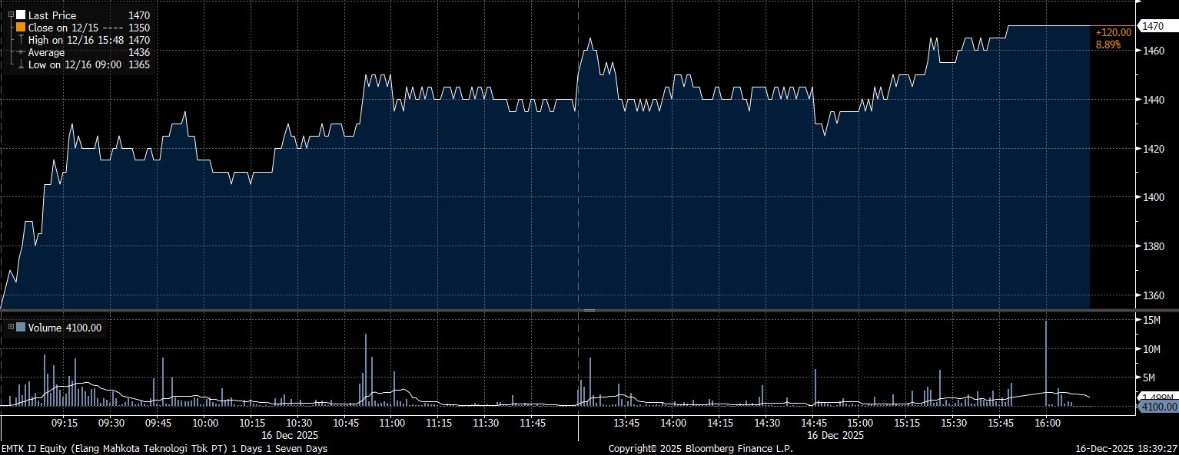Click the blue Volume series swatch
Screen dimensions: 1179x455
click(21, 328)
